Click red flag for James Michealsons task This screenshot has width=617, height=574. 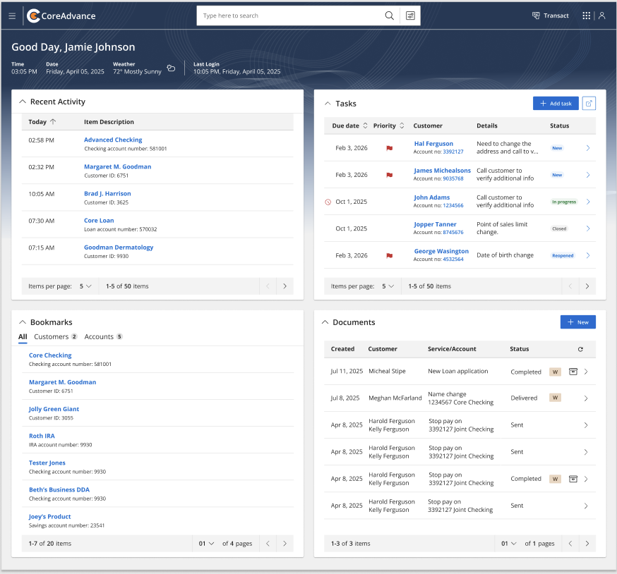tap(389, 175)
